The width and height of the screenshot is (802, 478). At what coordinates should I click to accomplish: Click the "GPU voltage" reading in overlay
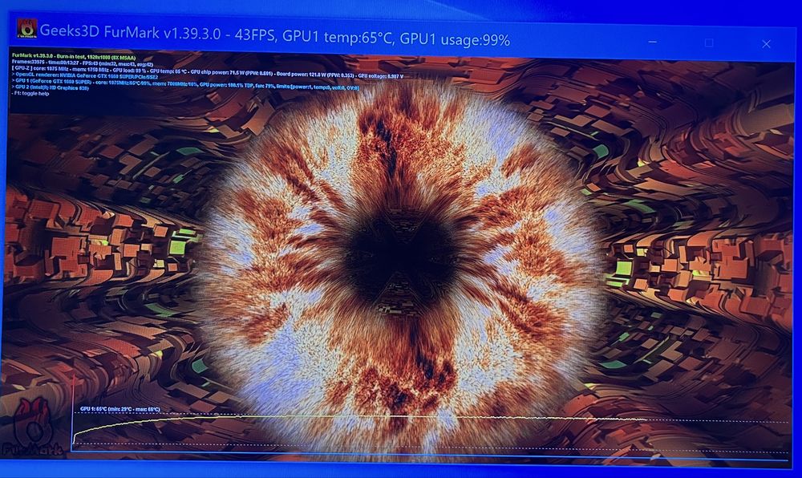pos(380,75)
